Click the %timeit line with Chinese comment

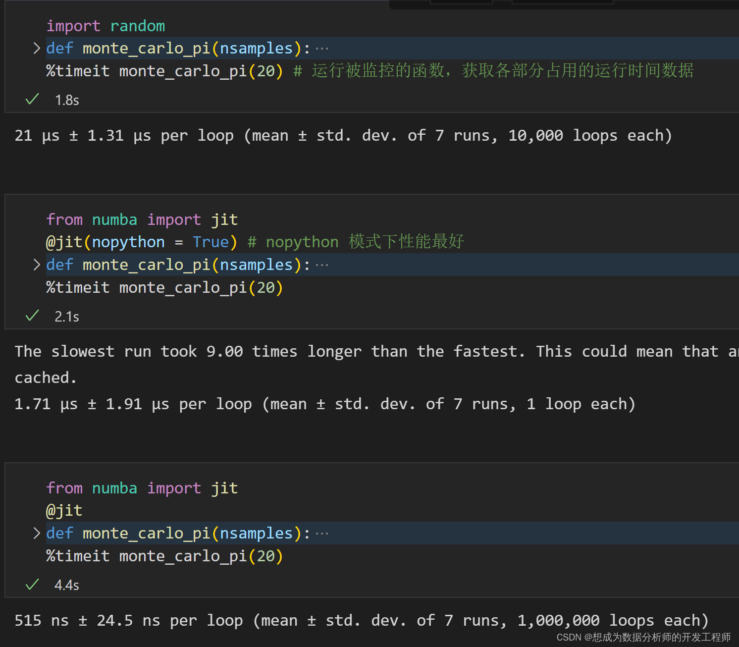click(370, 71)
